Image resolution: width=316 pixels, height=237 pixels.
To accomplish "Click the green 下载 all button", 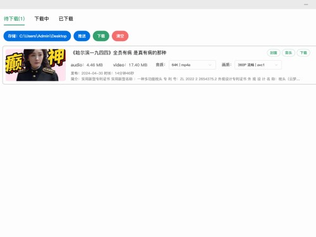I will point(101,36).
